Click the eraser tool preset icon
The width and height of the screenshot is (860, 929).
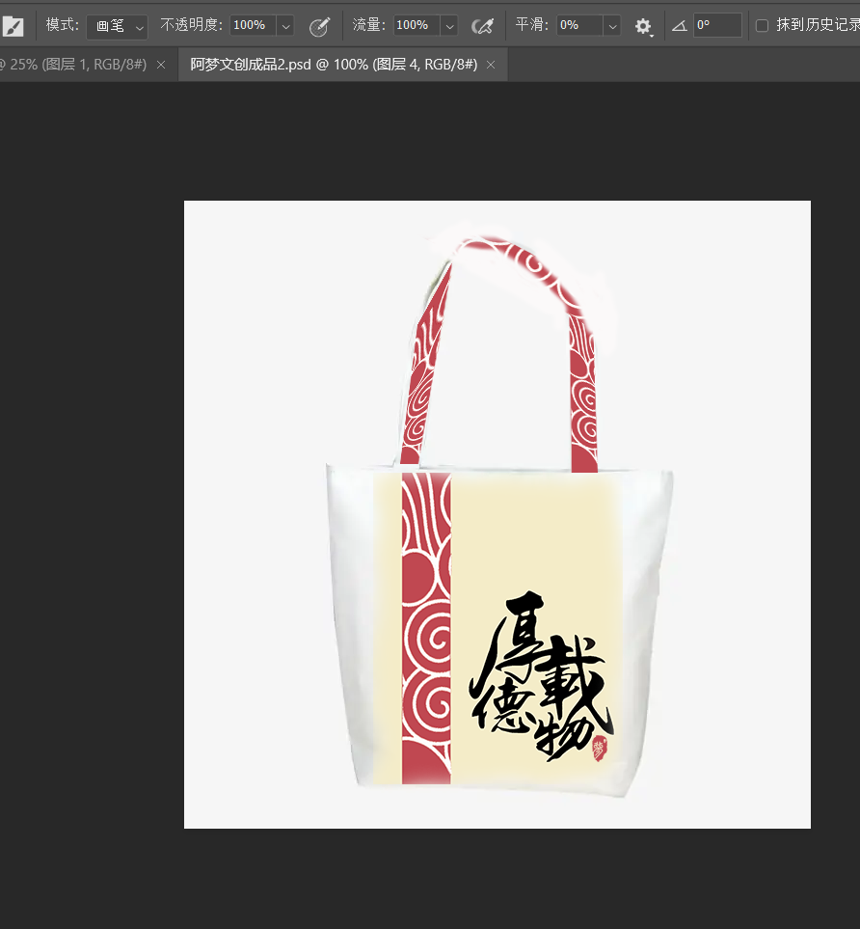[x=13, y=25]
